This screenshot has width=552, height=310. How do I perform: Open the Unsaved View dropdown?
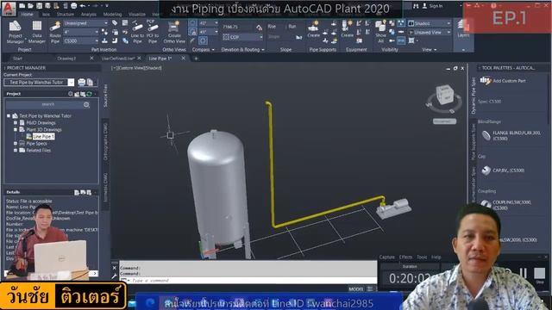click(430, 33)
